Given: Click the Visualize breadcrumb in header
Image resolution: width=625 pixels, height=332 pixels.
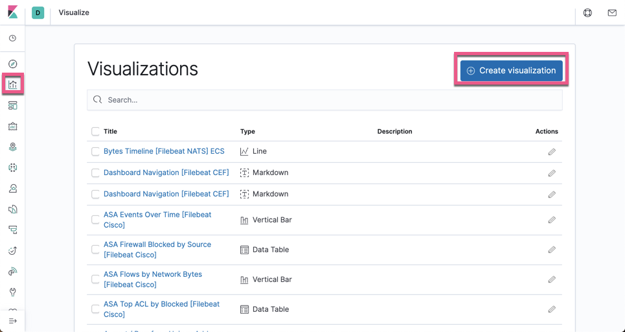Looking at the screenshot, I should 74,12.
